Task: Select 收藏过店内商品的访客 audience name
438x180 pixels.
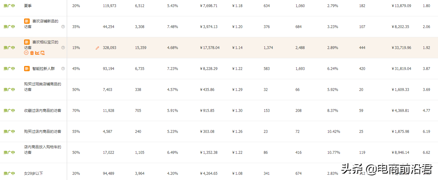Action: pos(43,111)
